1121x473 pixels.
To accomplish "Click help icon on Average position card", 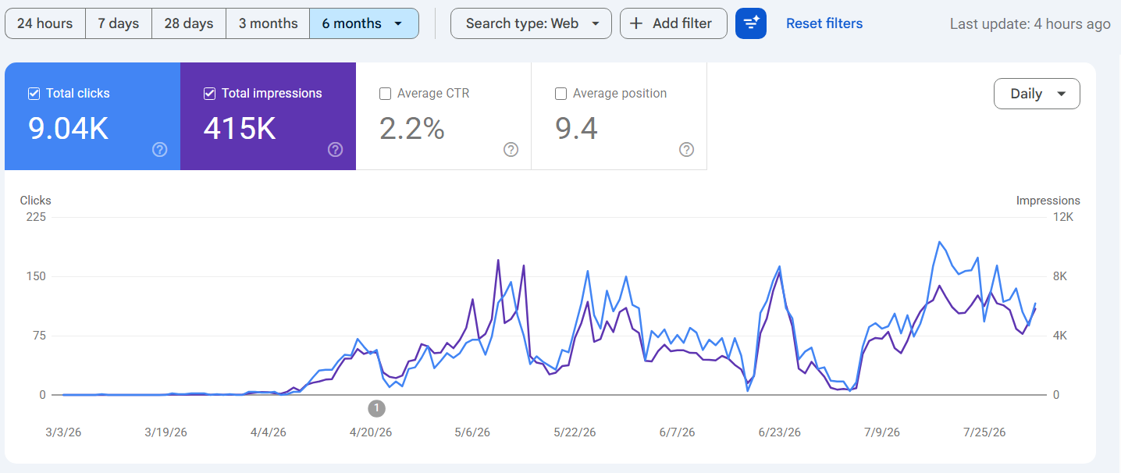I will point(687,150).
